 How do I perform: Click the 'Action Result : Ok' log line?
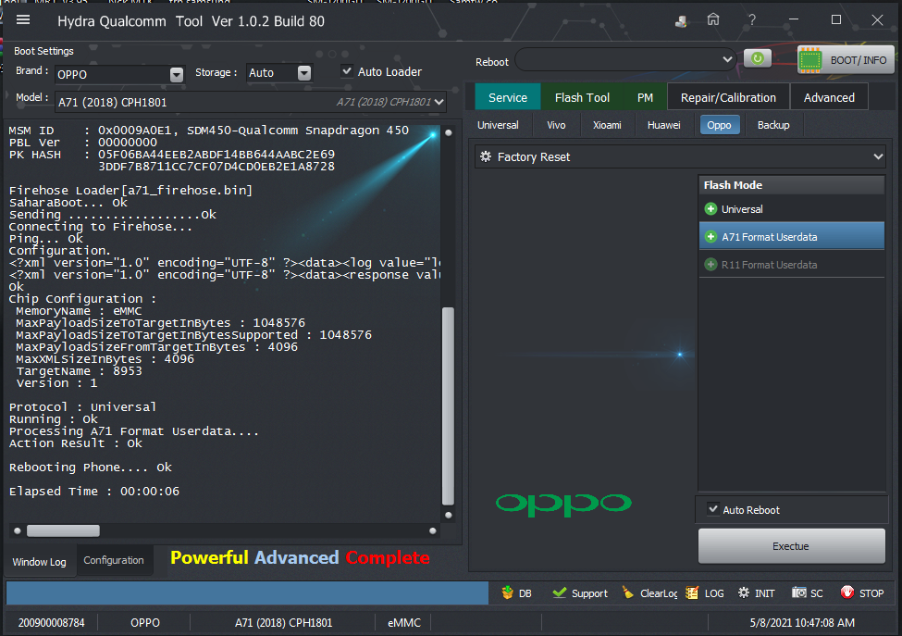pyautogui.click(x=75, y=443)
